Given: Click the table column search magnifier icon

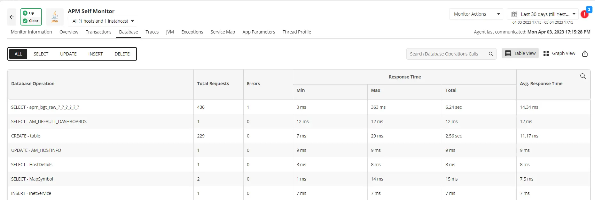Looking at the screenshot, I should click(583, 76).
